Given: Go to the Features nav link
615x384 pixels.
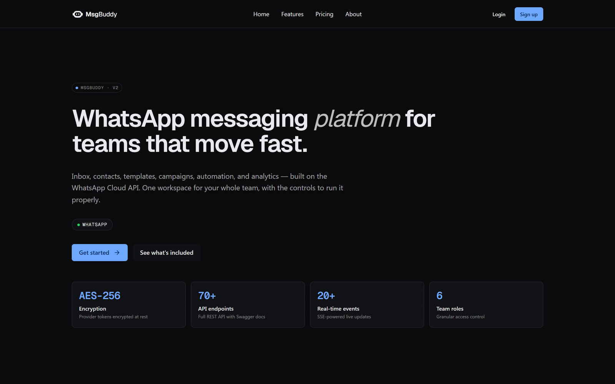Looking at the screenshot, I should pos(293,14).
